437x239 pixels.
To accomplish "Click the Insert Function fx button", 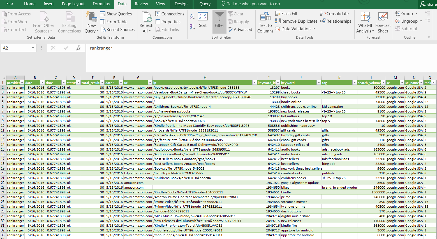I will click(78, 48).
